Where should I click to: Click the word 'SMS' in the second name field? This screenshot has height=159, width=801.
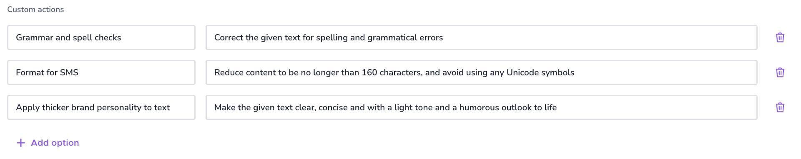pos(69,72)
